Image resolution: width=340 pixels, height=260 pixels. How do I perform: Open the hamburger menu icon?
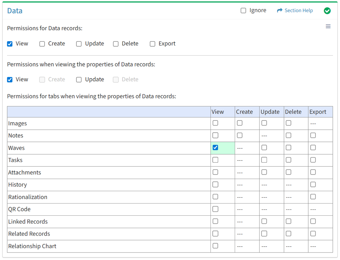coord(328,26)
